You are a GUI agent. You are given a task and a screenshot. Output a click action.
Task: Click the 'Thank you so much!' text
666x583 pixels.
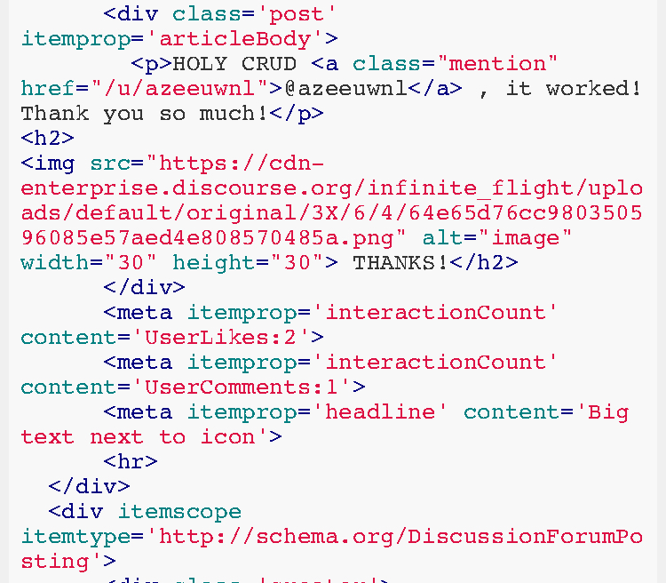coord(145,114)
